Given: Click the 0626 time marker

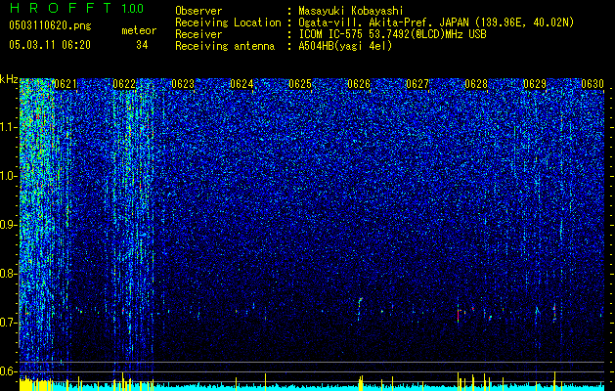Looking at the screenshot, I should coord(359,84).
